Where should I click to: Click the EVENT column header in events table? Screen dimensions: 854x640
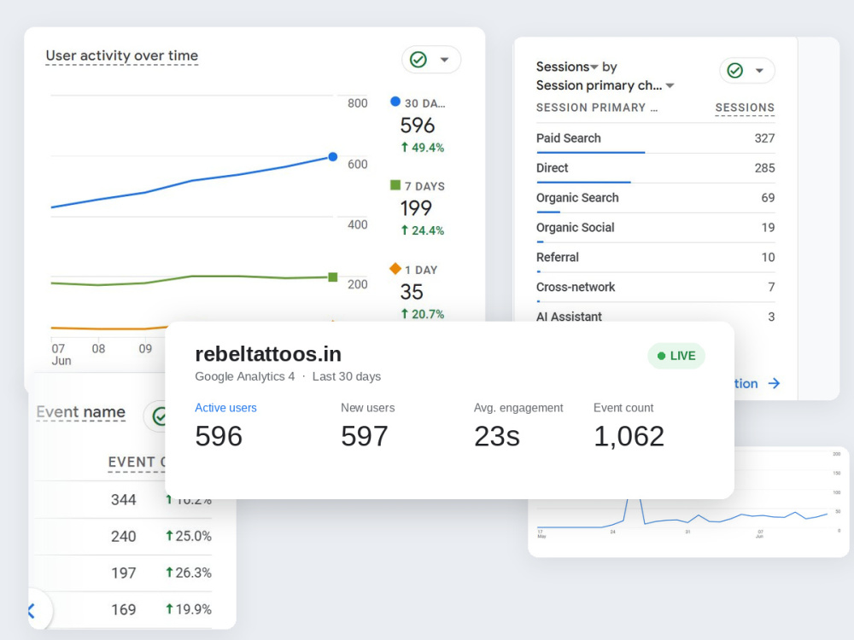(136, 462)
